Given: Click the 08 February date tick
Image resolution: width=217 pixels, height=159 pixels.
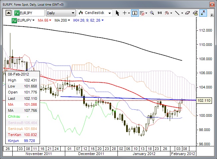Looking at the screenshot, I should pyautogui.click(x=185, y=149).
